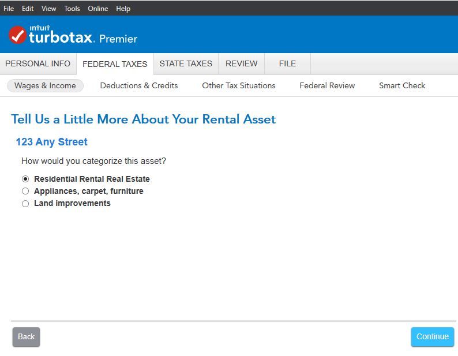Choose Residential Rental Real Estate option
The height and width of the screenshot is (356, 458).
25,179
